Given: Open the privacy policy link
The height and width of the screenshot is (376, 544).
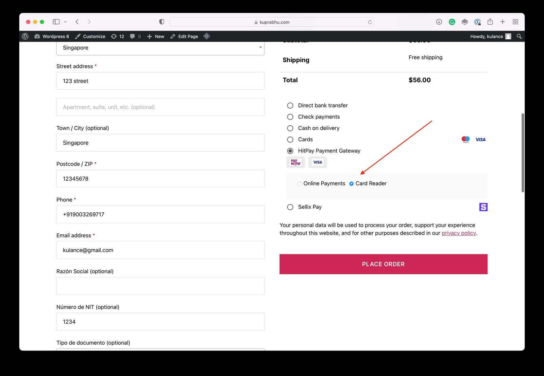Looking at the screenshot, I should click(x=459, y=233).
